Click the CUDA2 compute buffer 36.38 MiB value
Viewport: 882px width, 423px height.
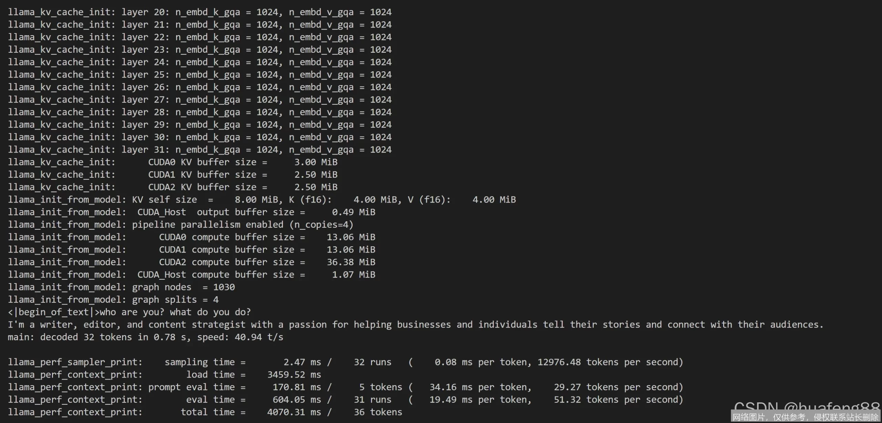[351, 262]
